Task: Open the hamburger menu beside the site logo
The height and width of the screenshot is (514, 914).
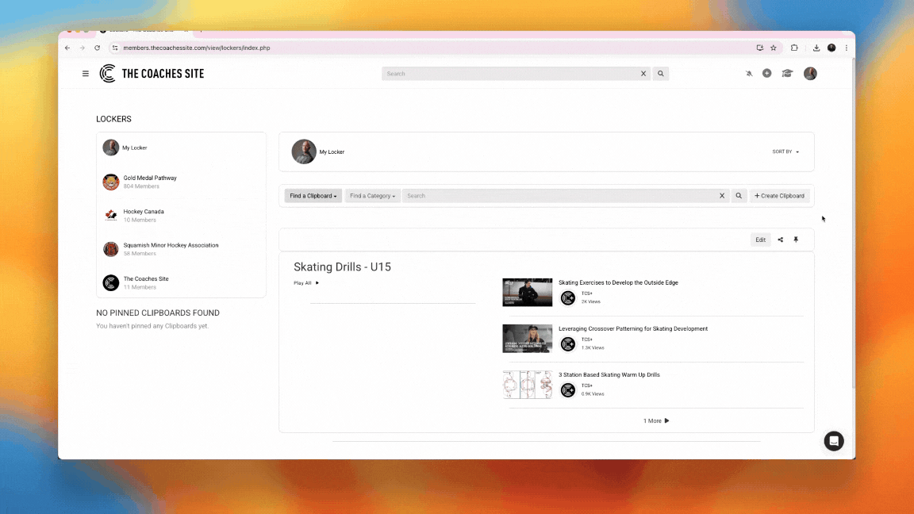Action: click(86, 74)
